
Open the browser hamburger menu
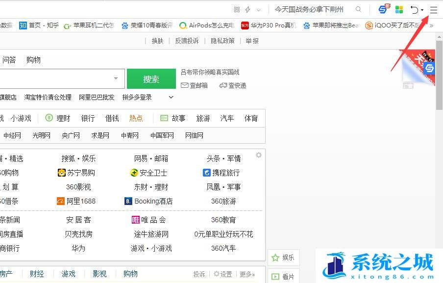click(x=433, y=10)
